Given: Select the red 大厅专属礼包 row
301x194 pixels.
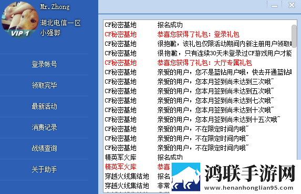Looking at the screenshot, I should click(198, 63).
